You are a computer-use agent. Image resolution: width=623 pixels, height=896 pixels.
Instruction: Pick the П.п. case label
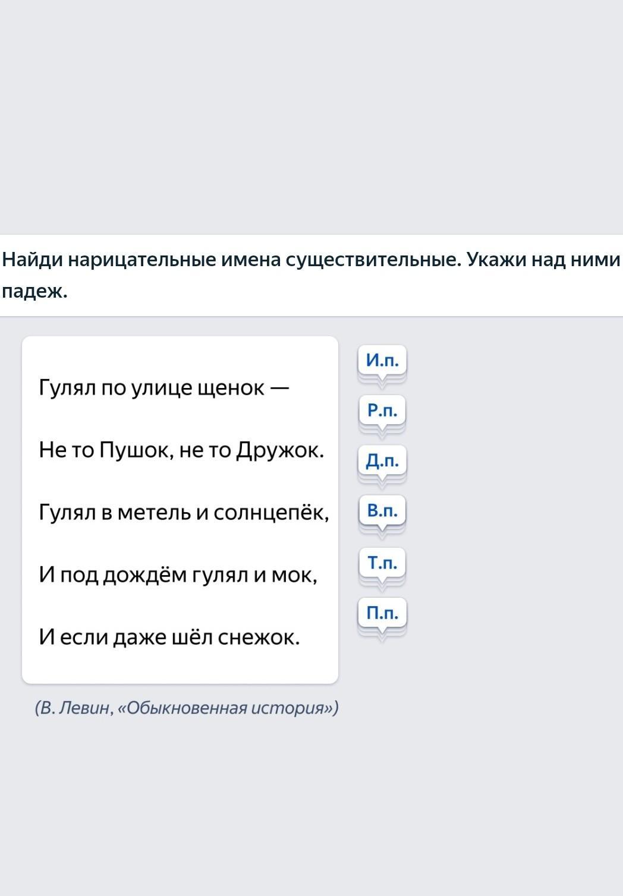[x=382, y=613]
